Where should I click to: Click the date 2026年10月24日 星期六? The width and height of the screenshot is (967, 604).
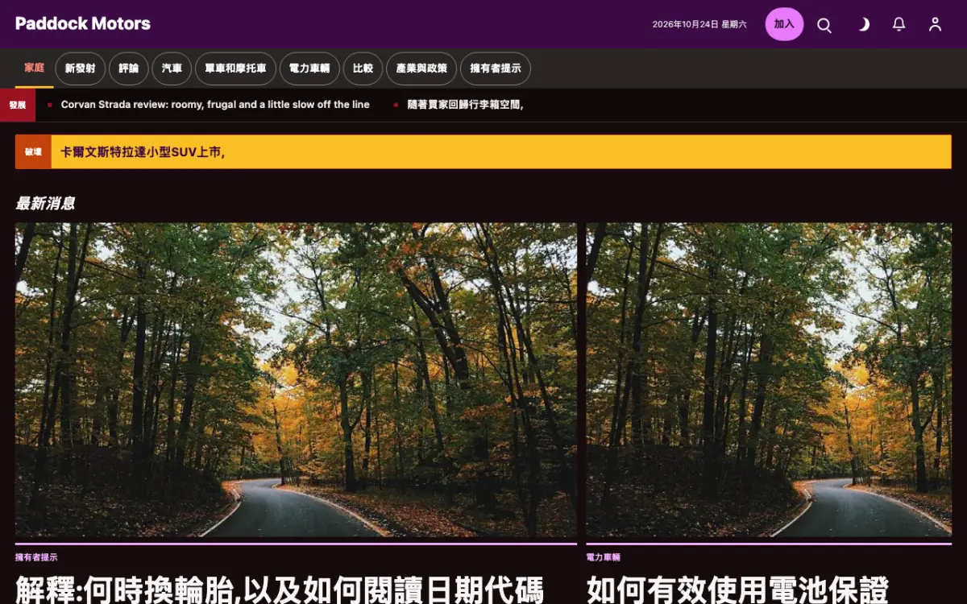tap(699, 25)
